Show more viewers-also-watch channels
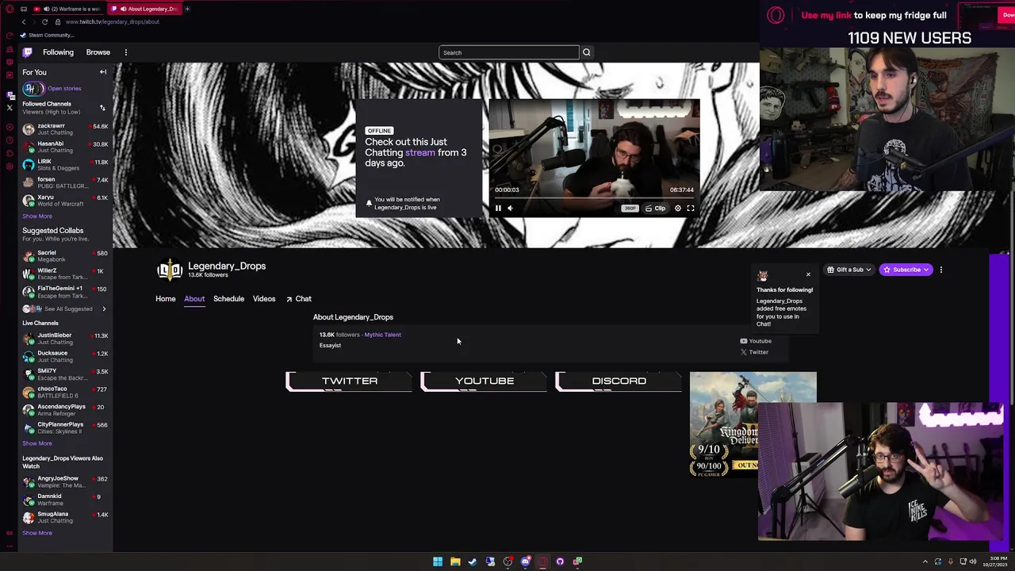The height and width of the screenshot is (571, 1015). click(37, 533)
